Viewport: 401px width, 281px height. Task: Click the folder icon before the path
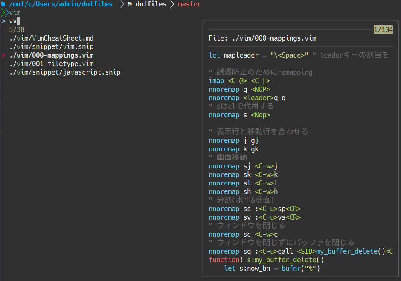pyautogui.click(x=3, y=4)
